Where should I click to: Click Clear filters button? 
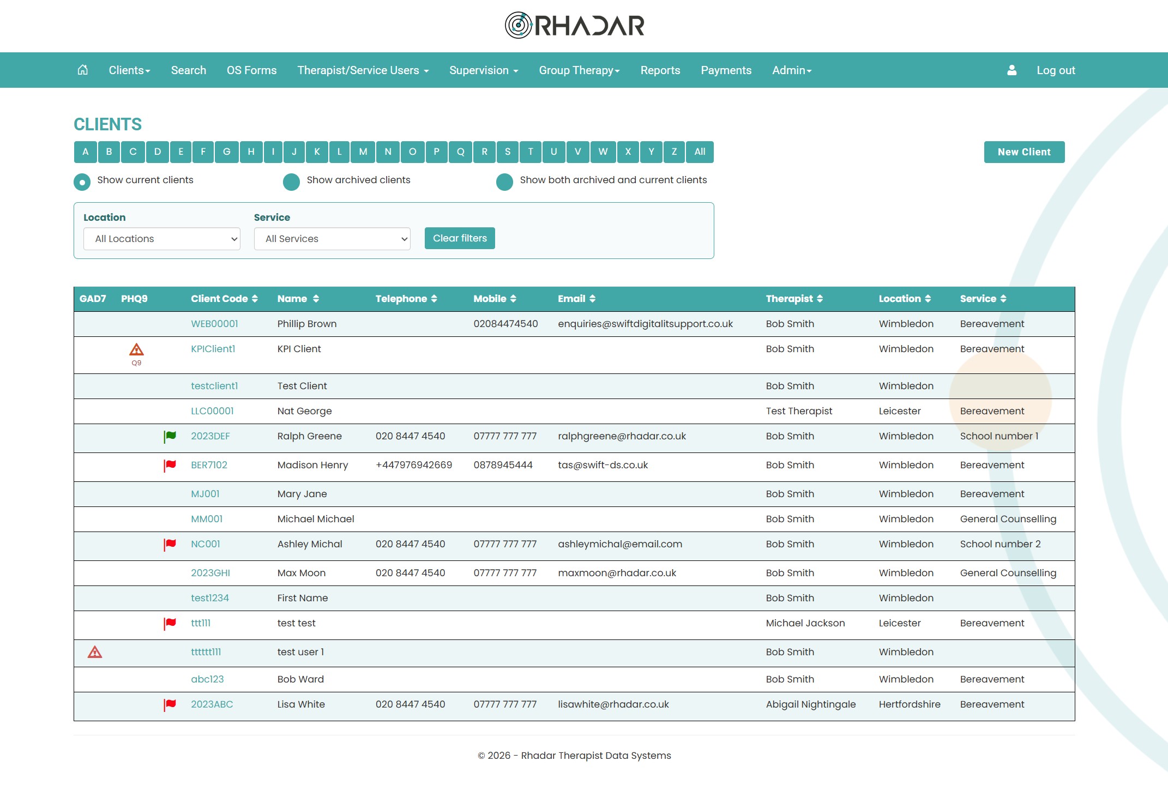(x=460, y=238)
